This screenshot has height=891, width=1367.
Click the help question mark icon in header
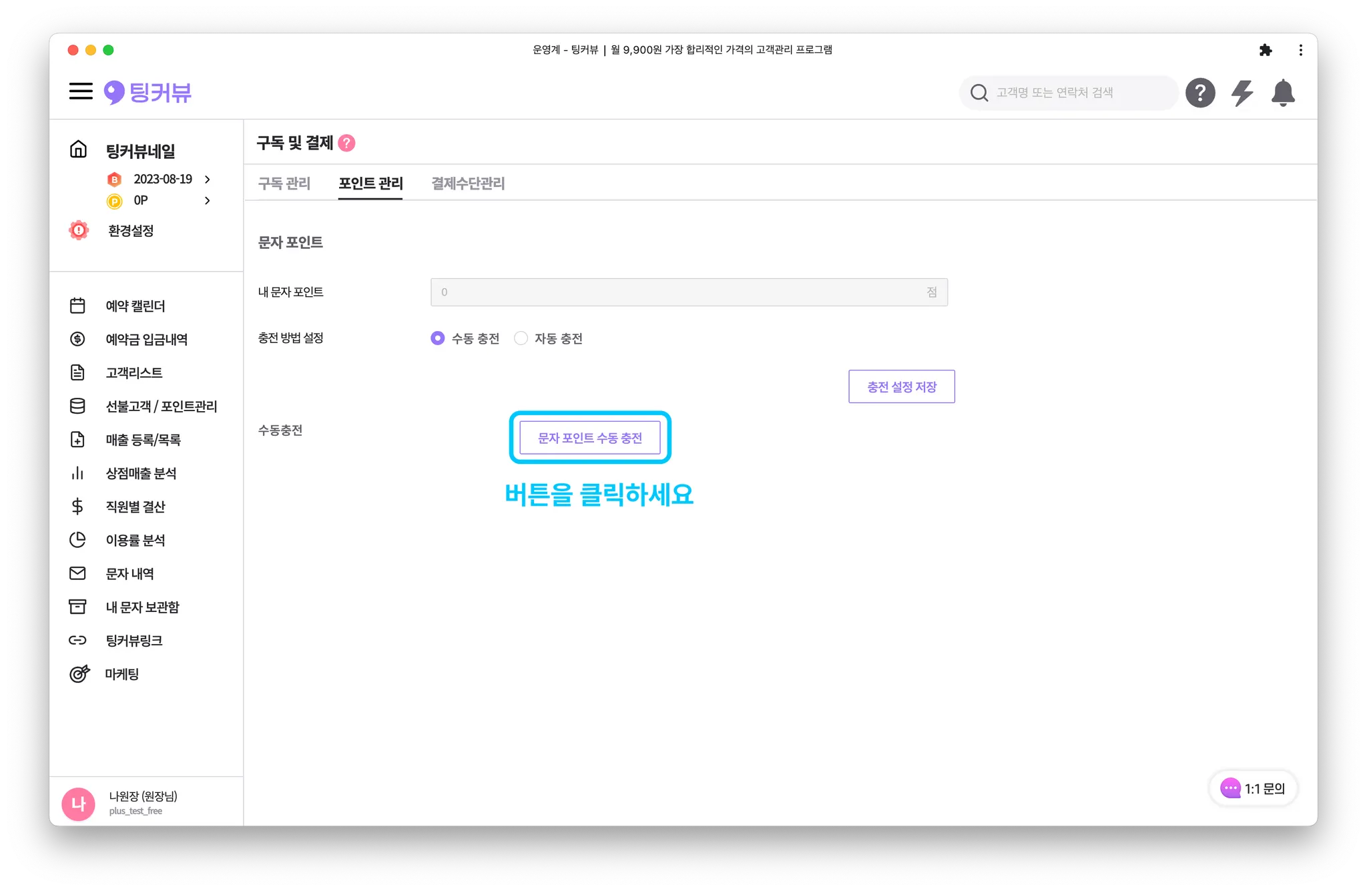1199,93
